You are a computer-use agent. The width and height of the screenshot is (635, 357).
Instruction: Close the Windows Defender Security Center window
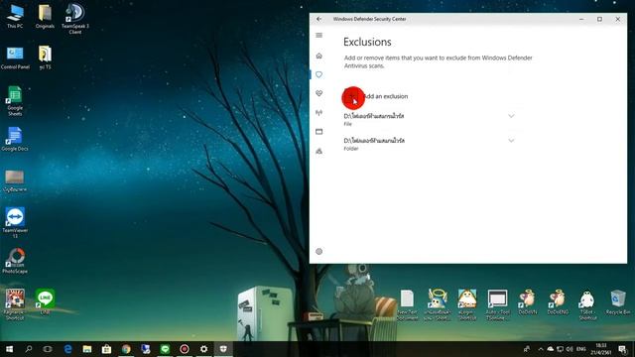(618, 19)
